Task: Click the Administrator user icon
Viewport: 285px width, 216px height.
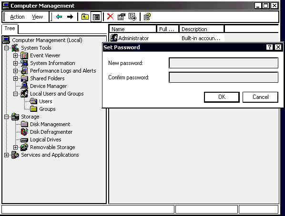Action: (x=114, y=38)
